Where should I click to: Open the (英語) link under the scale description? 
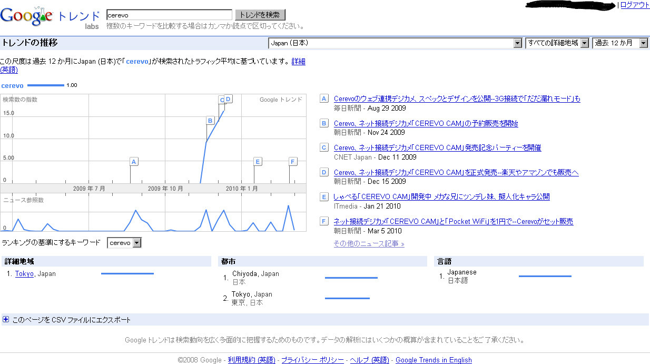[9, 70]
